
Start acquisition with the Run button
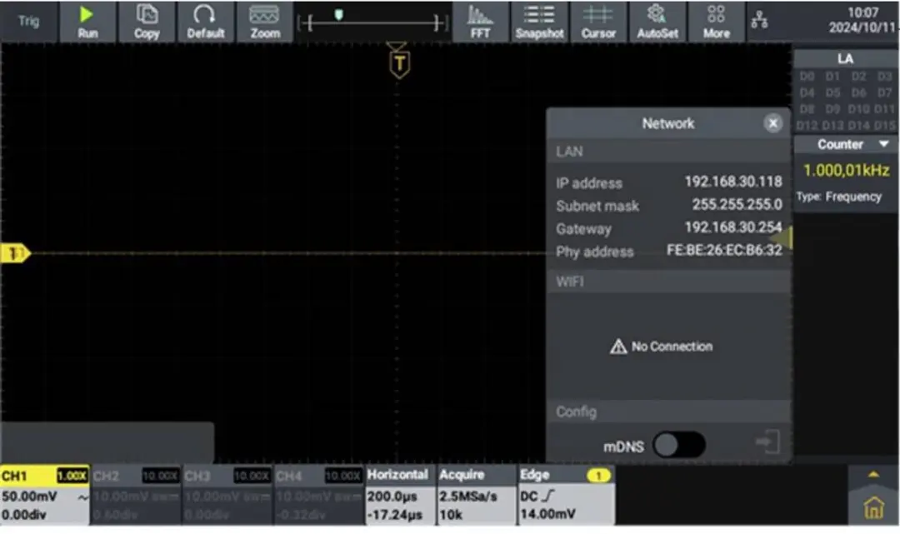pos(87,22)
